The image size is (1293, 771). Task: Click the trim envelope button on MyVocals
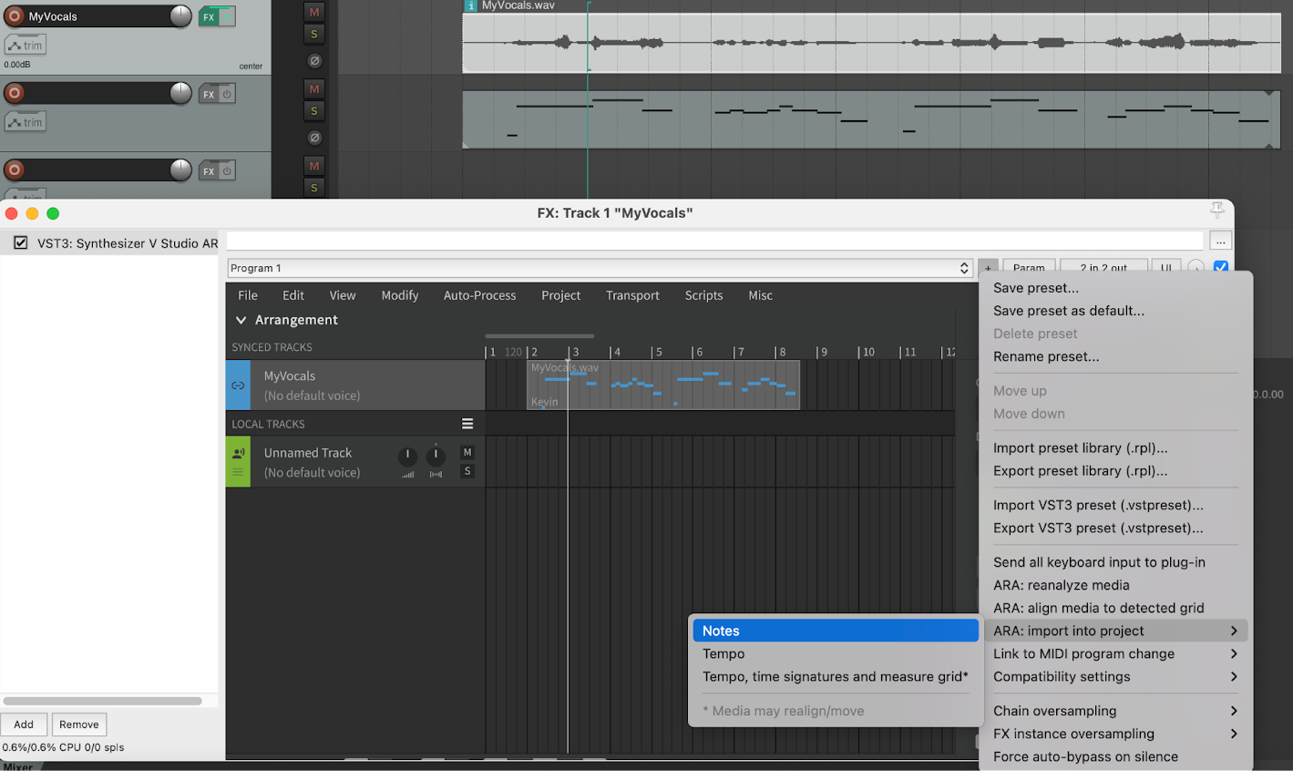click(x=26, y=46)
